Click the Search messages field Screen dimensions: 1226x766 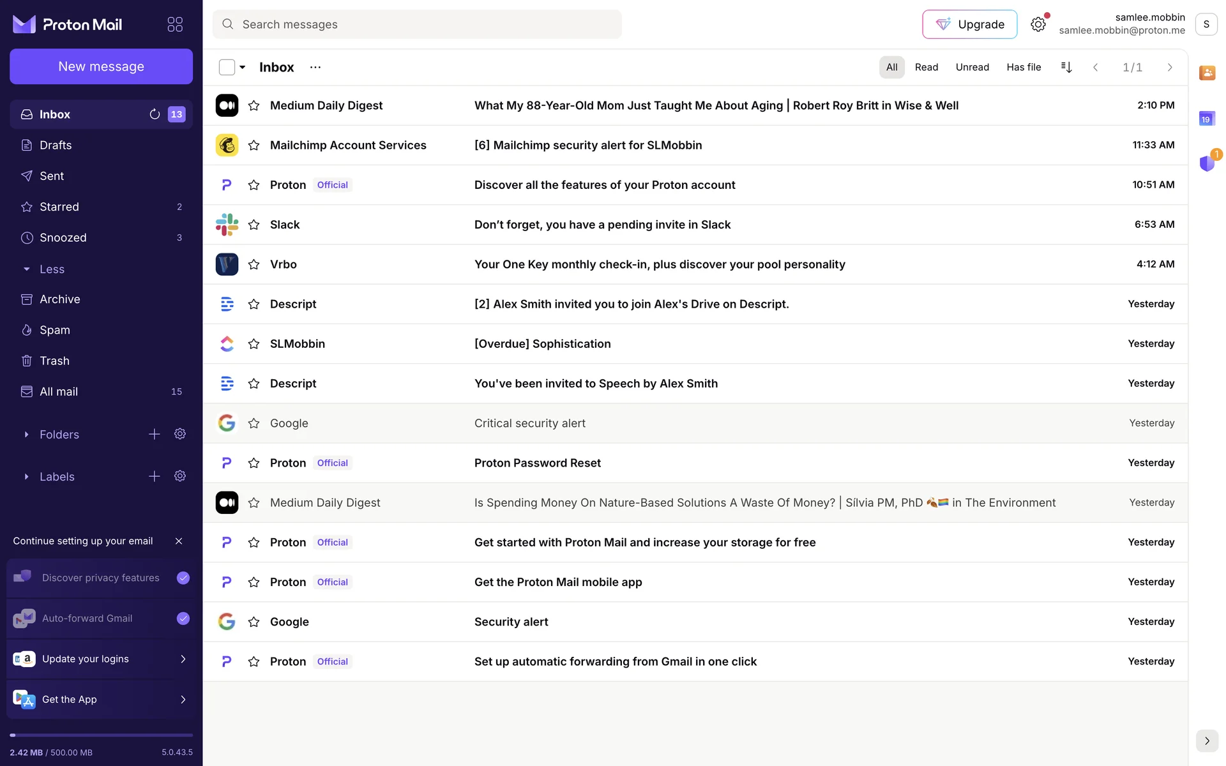[418, 24]
